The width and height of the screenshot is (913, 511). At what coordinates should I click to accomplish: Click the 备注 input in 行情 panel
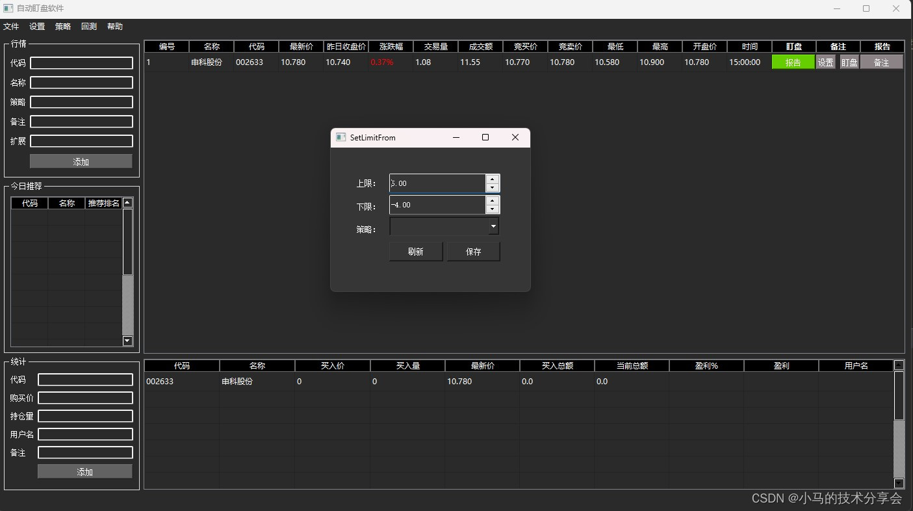pos(81,122)
